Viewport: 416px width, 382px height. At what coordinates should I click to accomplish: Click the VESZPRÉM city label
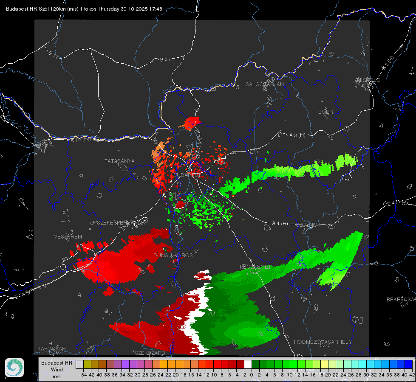(68, 236)
